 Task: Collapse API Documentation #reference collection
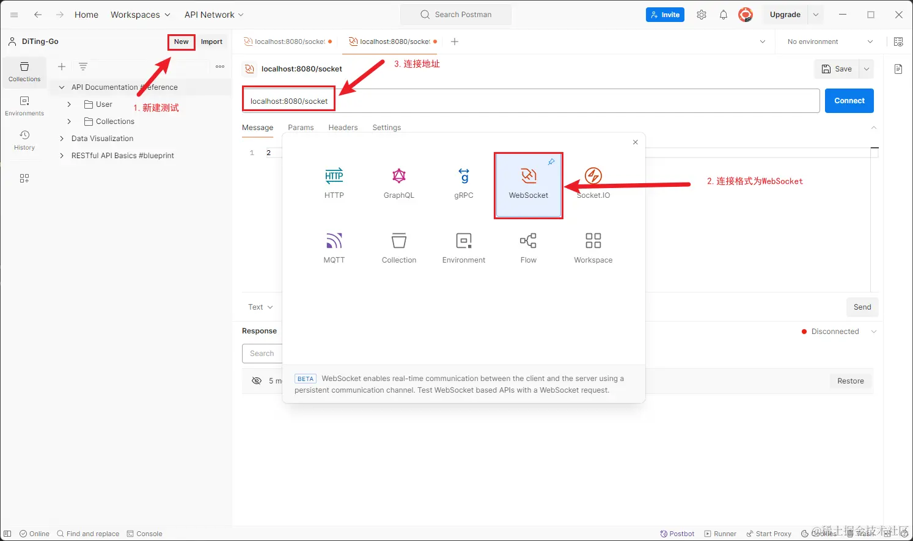coord(62,87)
